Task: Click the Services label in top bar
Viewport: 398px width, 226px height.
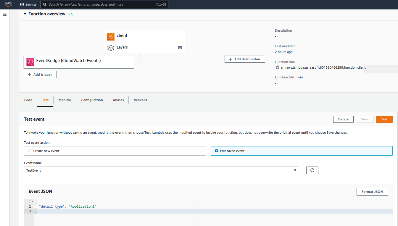Action: coord(31,5)
